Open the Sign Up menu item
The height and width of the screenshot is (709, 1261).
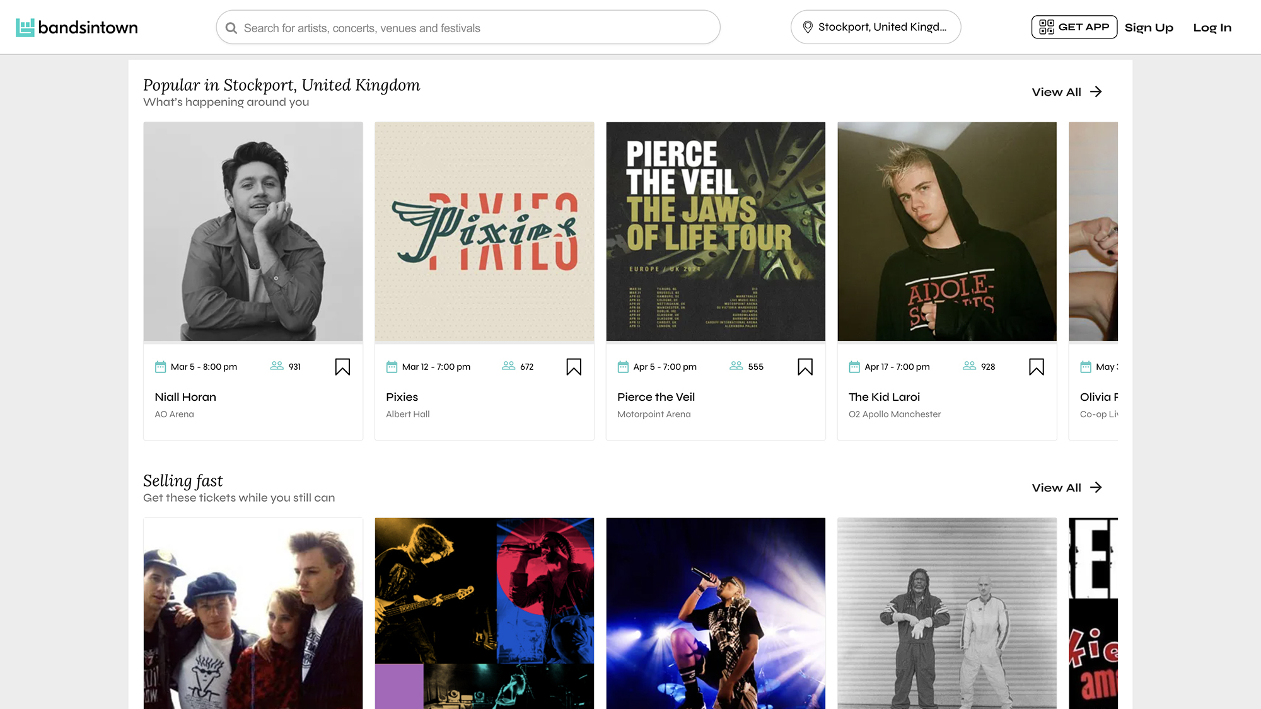(x=1149, y=28)
